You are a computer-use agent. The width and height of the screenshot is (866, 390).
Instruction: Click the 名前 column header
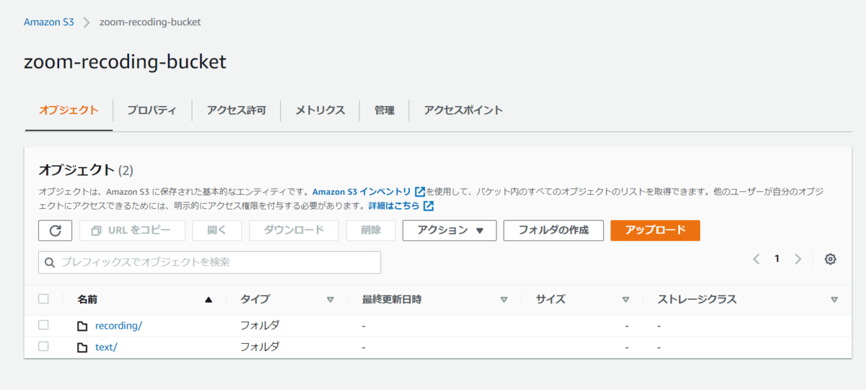pyautogui.click(x=87, y=299)
